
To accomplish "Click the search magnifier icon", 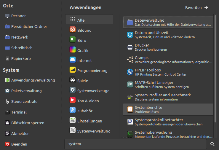I will tap(212, 144).
